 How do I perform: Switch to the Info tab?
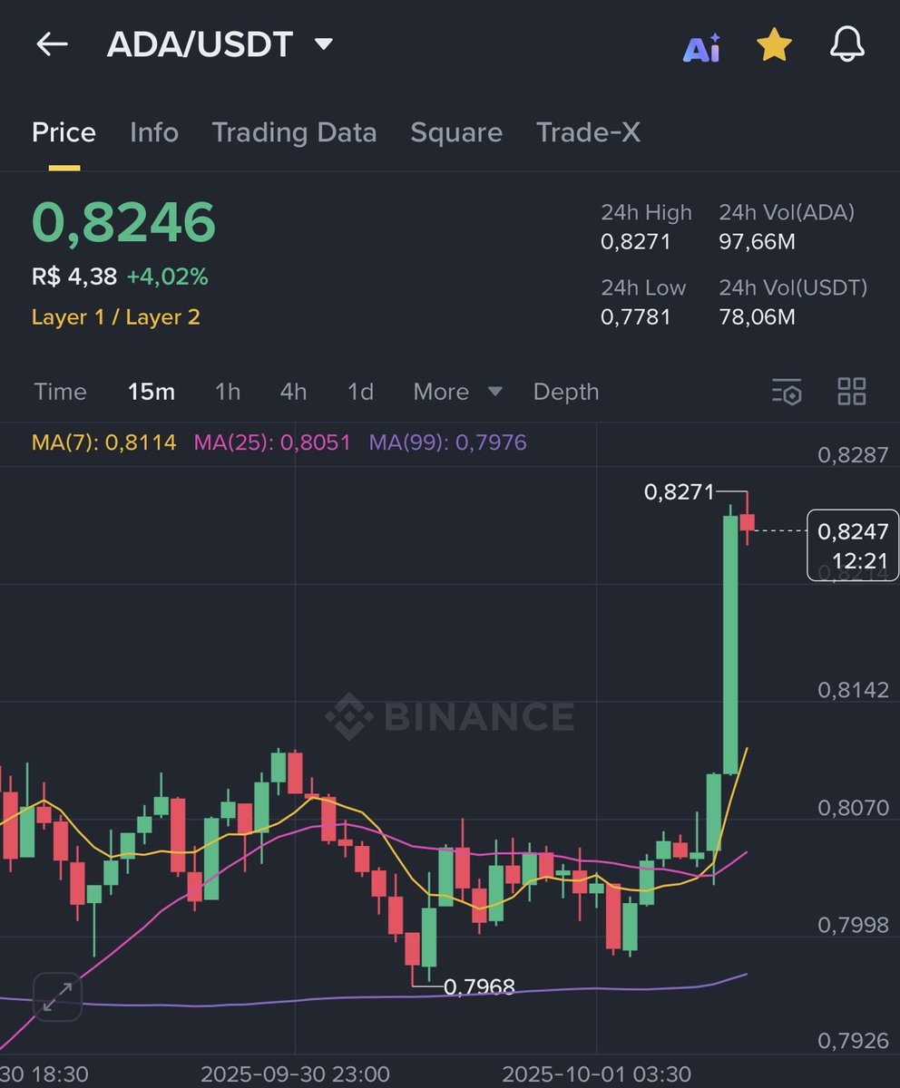coord(153,132)
